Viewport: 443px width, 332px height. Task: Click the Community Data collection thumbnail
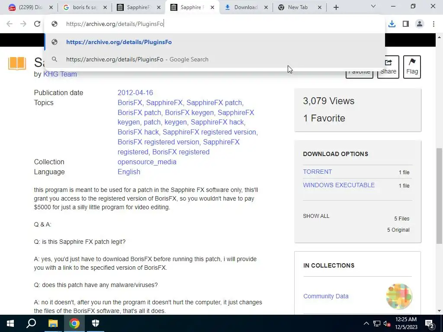(x=399, y=297)
